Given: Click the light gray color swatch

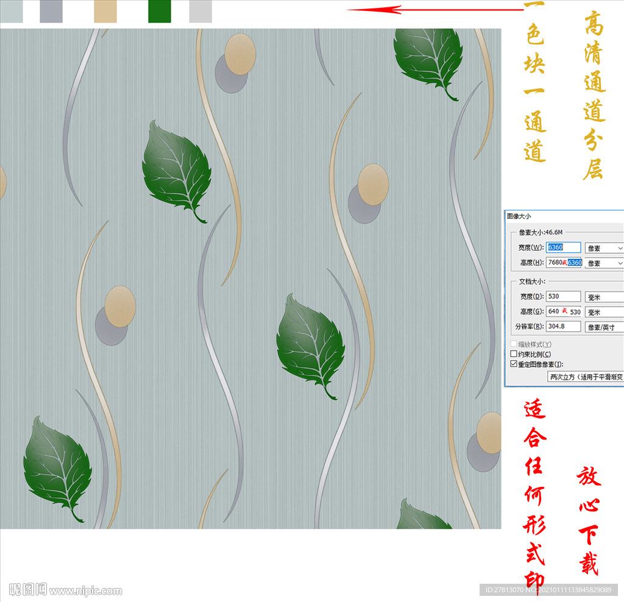Looking at the screenshot, I should point(200,12).
